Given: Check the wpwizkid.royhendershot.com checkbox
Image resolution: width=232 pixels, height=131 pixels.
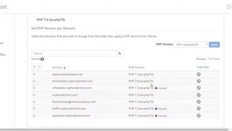Looking at the screenshot, I should [x=34, y=115].
